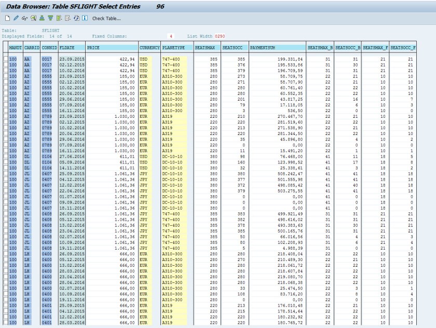Show table information via the i icon
This screenshot has height=328, width=436.
pos(84,19)
